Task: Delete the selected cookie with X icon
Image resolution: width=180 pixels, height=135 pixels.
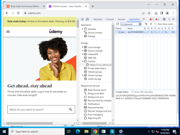Action: click(x=151, y=24)
